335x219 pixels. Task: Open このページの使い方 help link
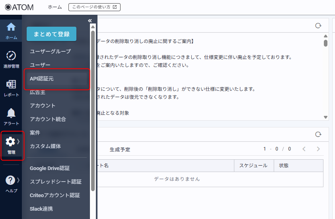tap(94, 7)
